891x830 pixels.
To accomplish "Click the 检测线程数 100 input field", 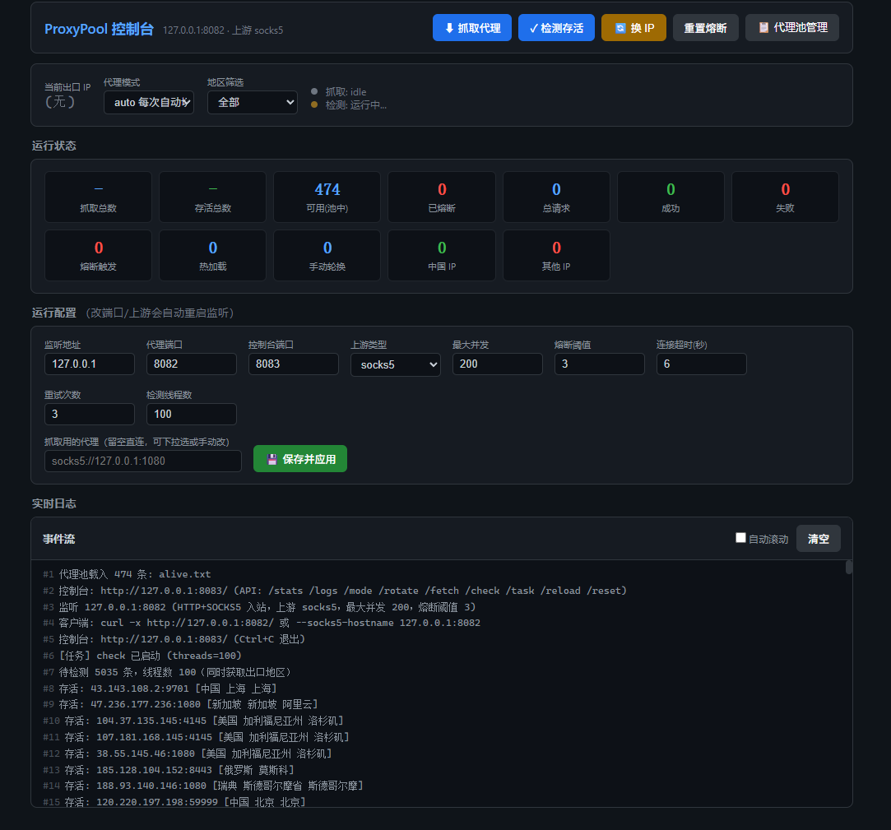I will point(192,414).
